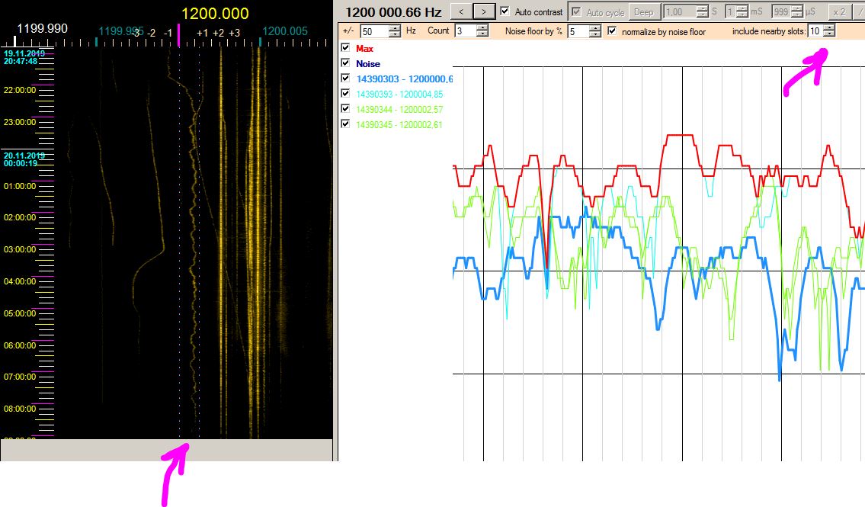Click the Count field showing 3
Viewport: 865px width, 507px height.
point(466,31)
